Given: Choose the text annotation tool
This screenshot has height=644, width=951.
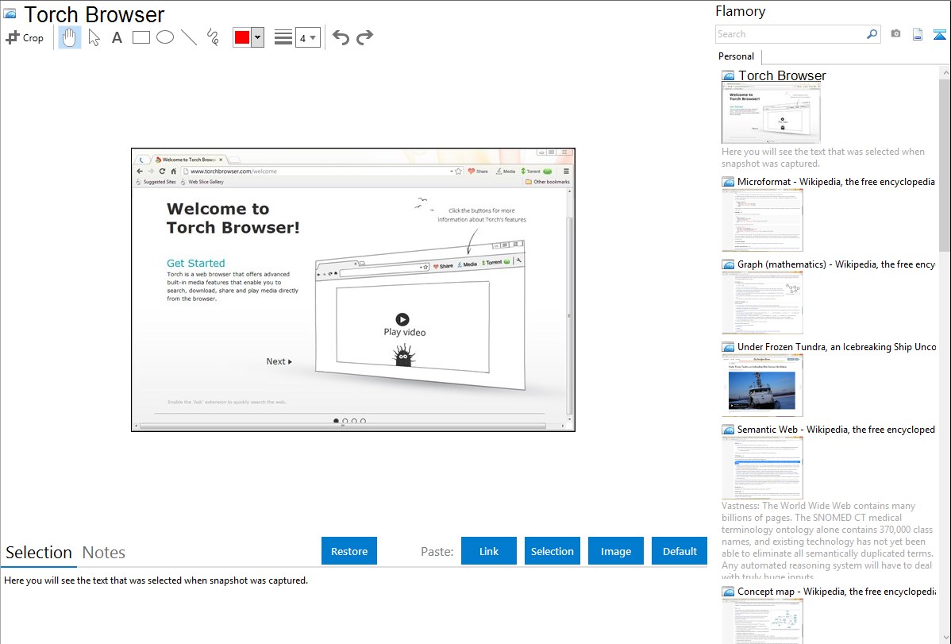Looking at the screenshot, I should click(x=117, y=37).
